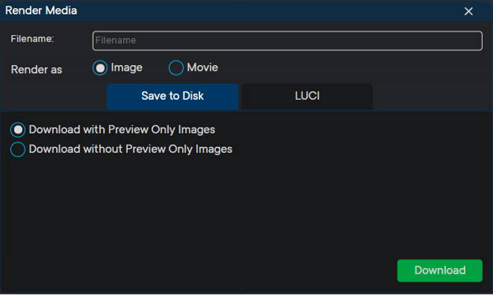Switch to the Save to Disk tab
Image resolution: width=493 pixels, height=295 pixels.
(172, 96)
